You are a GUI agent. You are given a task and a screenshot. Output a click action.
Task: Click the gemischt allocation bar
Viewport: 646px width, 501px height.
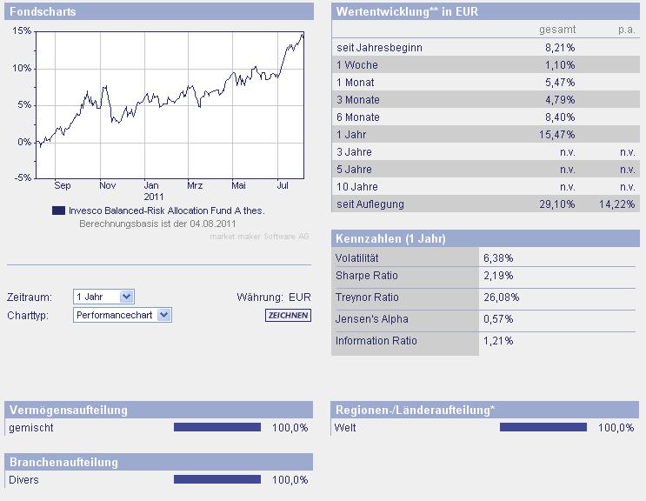click(217, 427)
